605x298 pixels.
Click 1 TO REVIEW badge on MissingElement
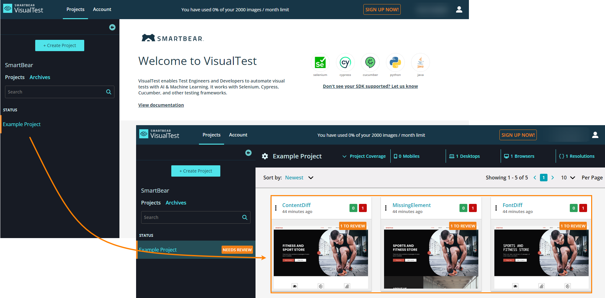463,226
